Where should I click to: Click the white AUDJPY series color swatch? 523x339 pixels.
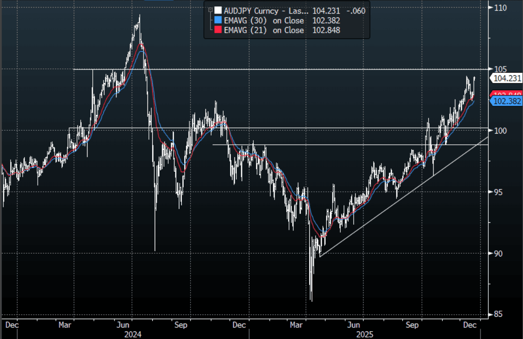tap(218, 10)
